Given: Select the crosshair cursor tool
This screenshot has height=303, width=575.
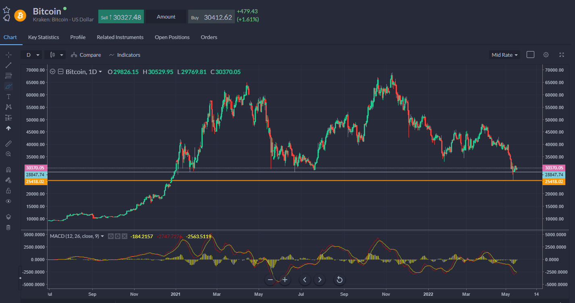Looking at the screenshot, I should coord(8,55).
